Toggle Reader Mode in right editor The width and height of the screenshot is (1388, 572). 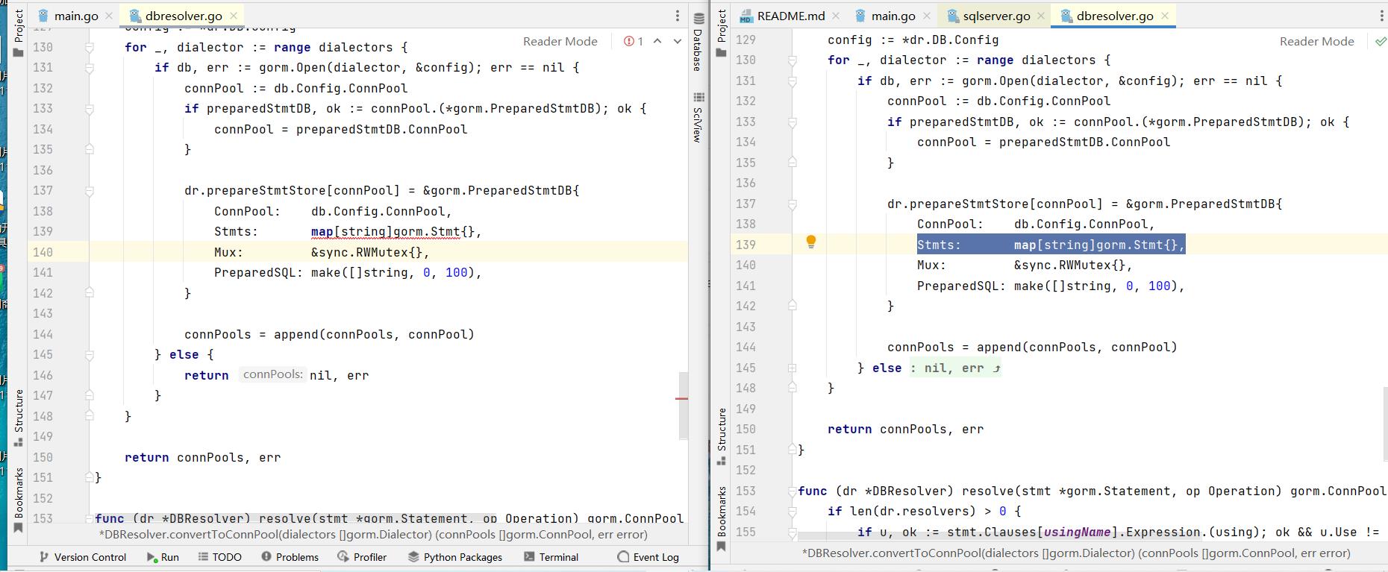click(1316, 42)
